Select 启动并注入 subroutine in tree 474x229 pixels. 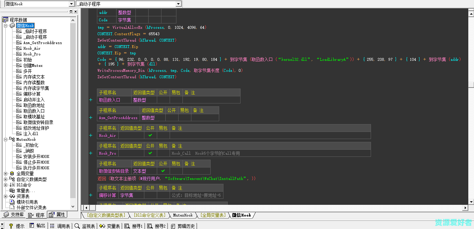click(x=34, y=100)
